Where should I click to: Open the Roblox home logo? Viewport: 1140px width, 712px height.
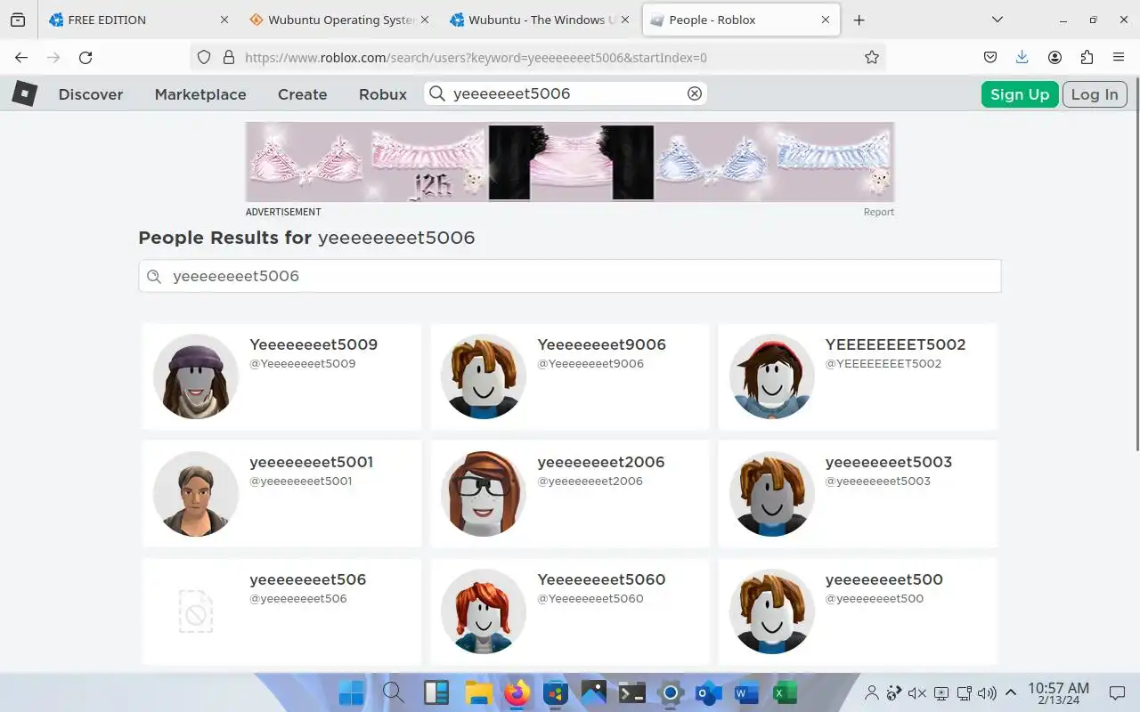24,93
